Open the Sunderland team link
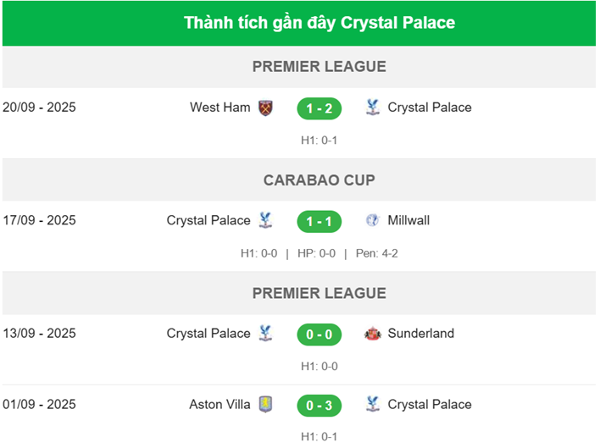600x448 pixels. click(x=420, y=334)
